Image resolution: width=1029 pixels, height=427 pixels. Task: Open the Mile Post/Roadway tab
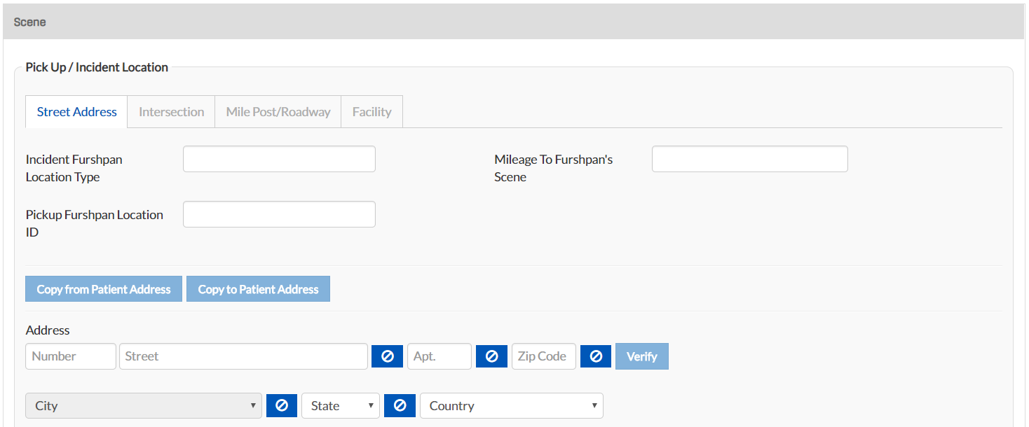point(278,111)
